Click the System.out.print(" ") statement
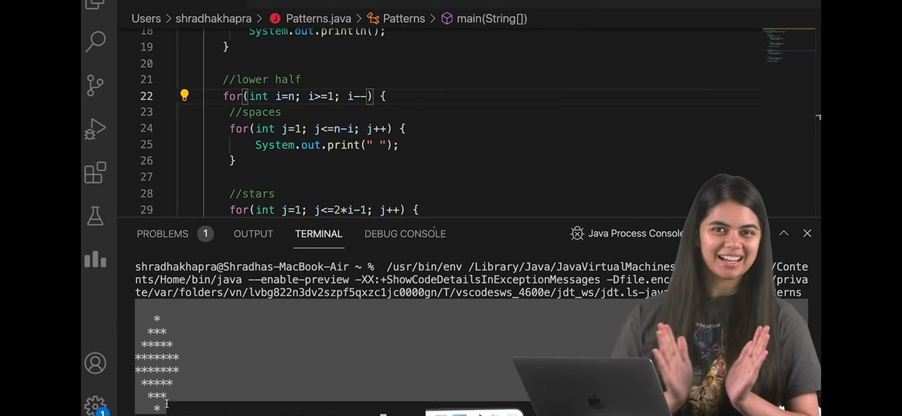This screenshot has width=902, height=416. coord(327,144)
